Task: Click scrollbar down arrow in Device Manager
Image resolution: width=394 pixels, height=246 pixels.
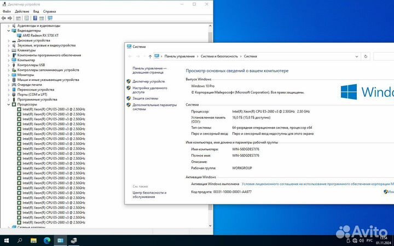Action: point(211,225)
